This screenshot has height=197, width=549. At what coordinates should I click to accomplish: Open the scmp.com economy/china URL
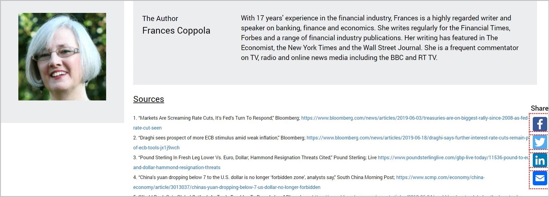(x=440, y=178)
